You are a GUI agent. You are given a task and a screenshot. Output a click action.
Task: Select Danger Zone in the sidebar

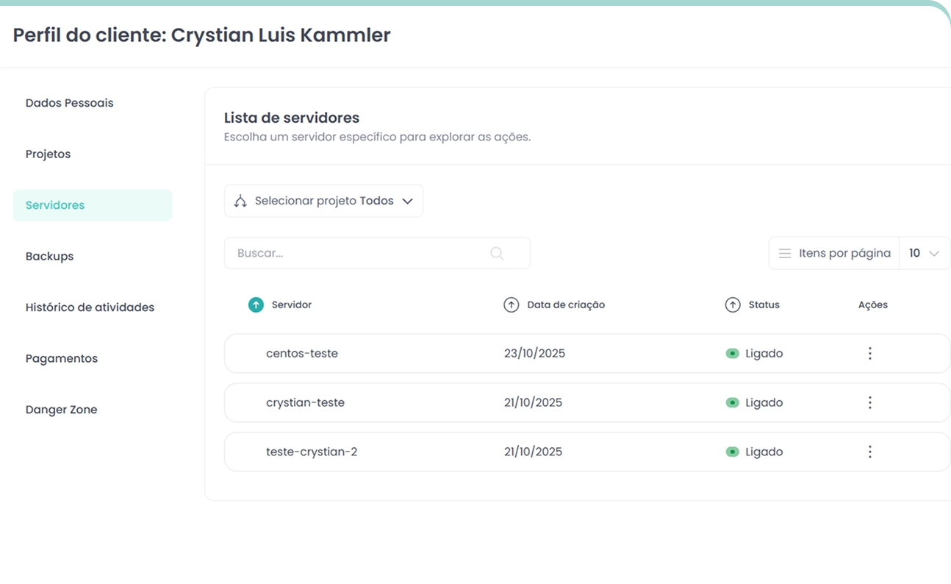[61, 410]
